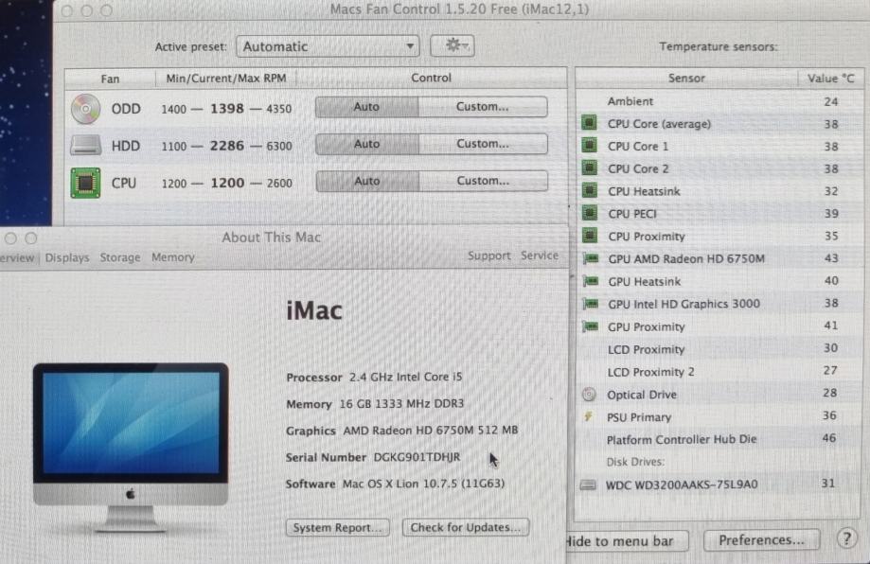This screenshot has height=564, width=870.
Task: Click the CPU current RPM value 1200
Action: point(227,183)
